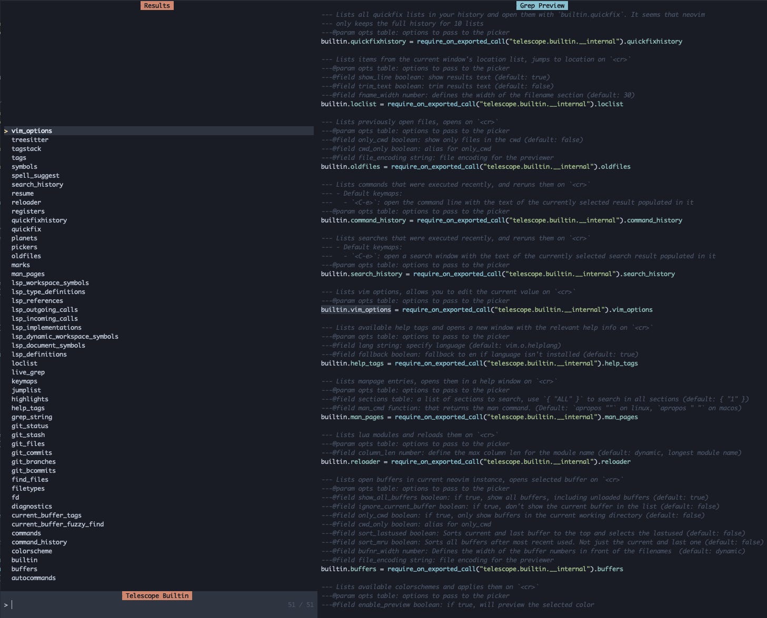Select the planets entry
767x618 pixels.
pyautogui.click(x=24, y=238)
